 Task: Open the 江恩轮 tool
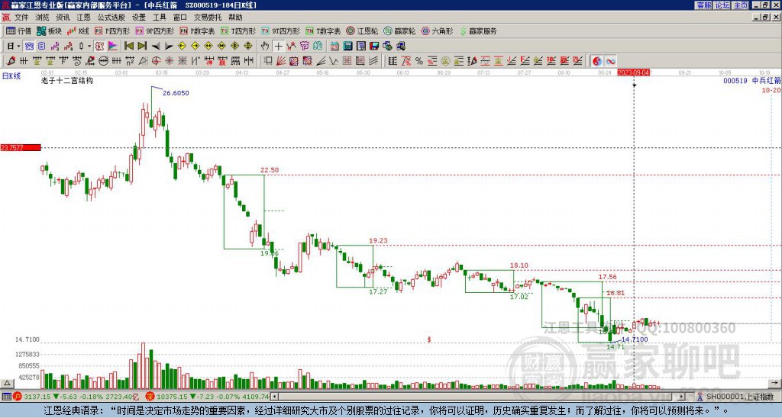click(x=362, y=31)
